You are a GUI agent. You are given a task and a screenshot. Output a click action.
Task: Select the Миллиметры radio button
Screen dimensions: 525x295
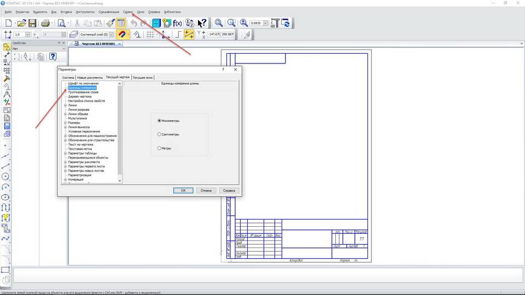tap(159, 121)
